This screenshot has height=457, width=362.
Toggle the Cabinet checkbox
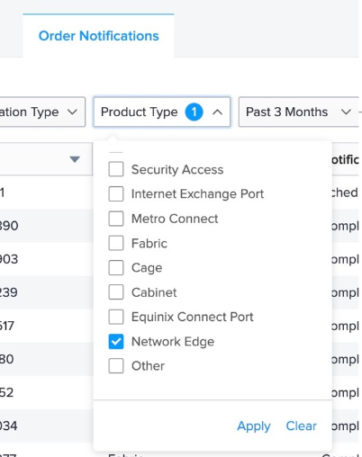[x=116, y=292]
